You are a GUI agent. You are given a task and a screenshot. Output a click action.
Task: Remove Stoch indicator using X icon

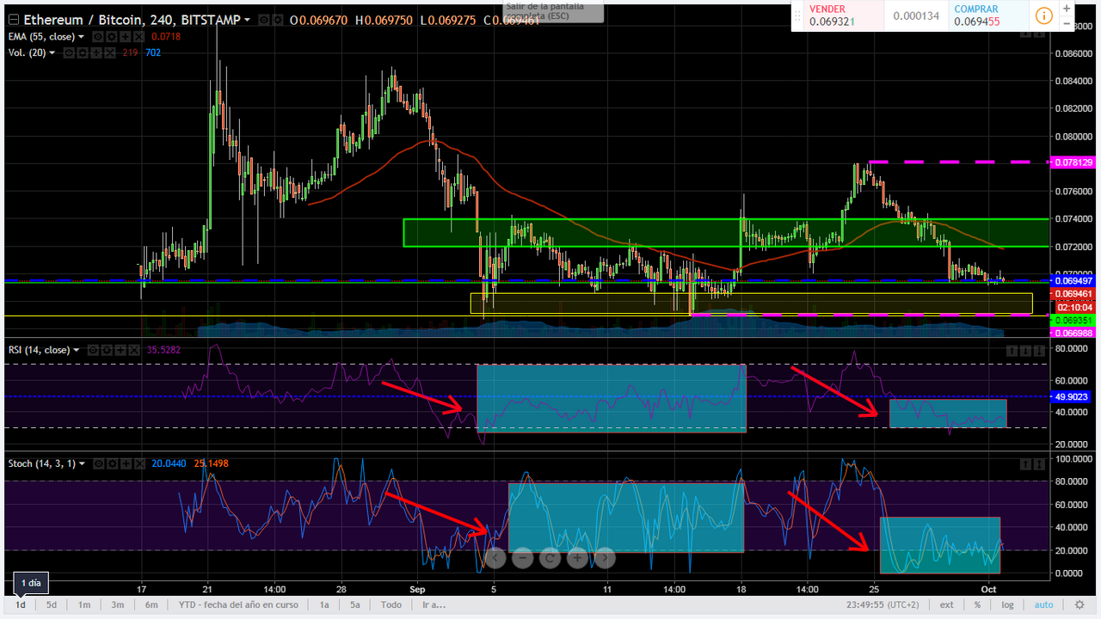point(139,463)
